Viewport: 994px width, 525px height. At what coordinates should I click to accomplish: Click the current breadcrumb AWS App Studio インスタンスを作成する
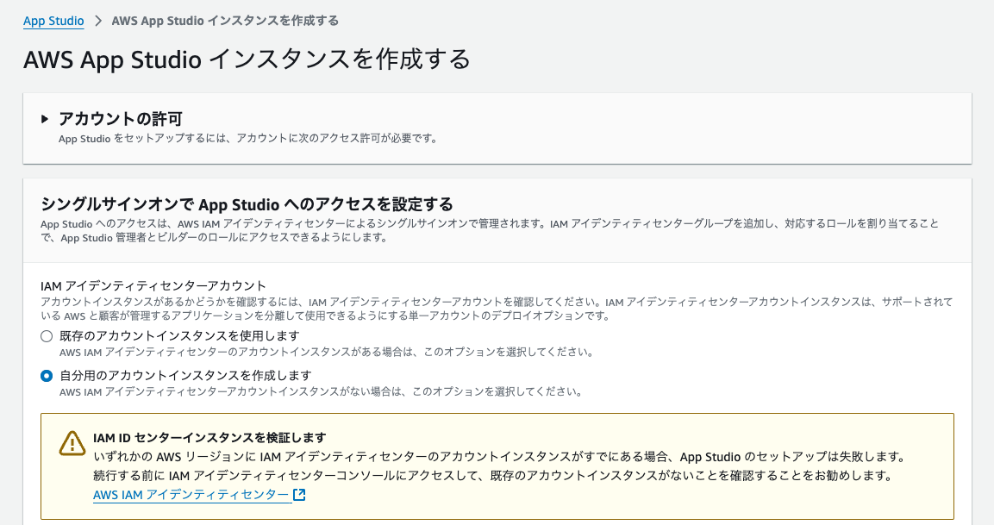click(x=225, y=21)
